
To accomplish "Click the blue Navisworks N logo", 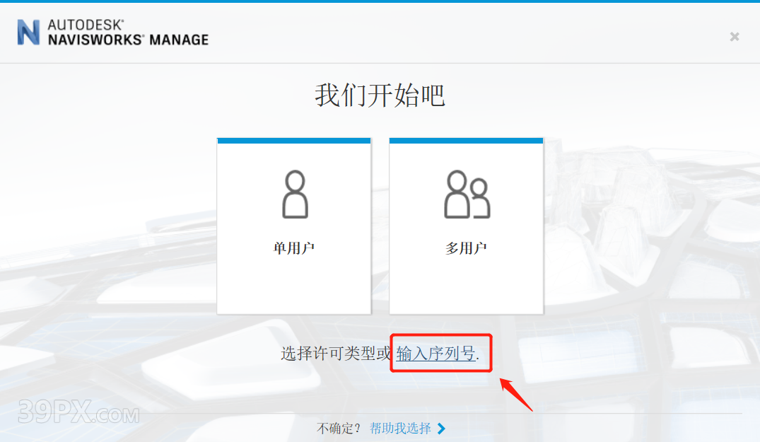I will point(28,33).
